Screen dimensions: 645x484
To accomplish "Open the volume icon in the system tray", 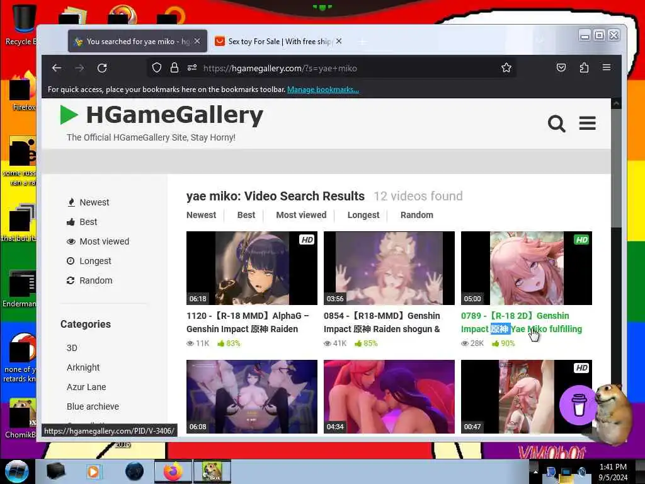I will tap(582, 472).
